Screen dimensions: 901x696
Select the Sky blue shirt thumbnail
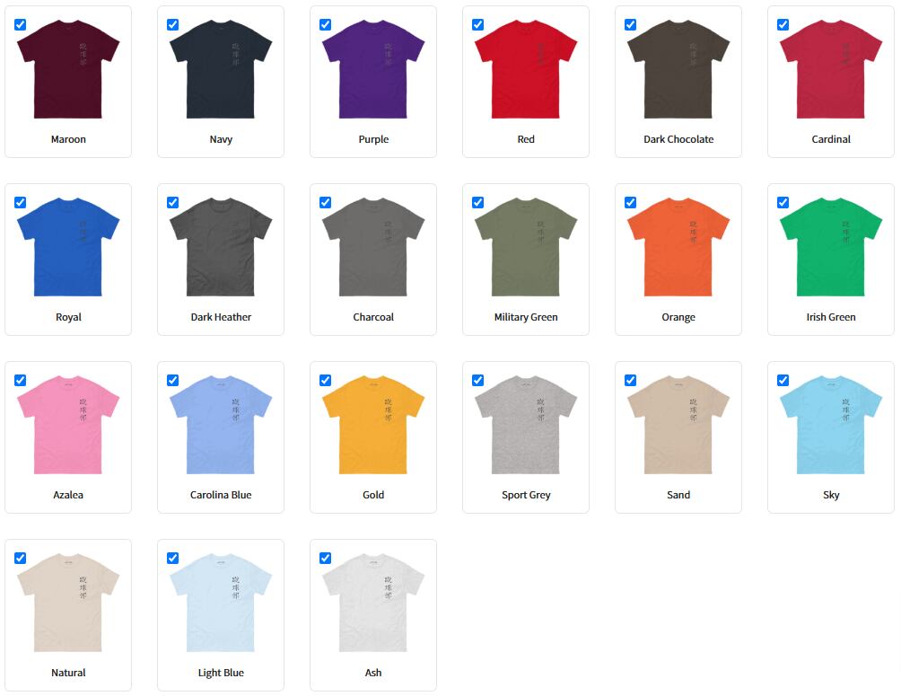click(831, 425)
